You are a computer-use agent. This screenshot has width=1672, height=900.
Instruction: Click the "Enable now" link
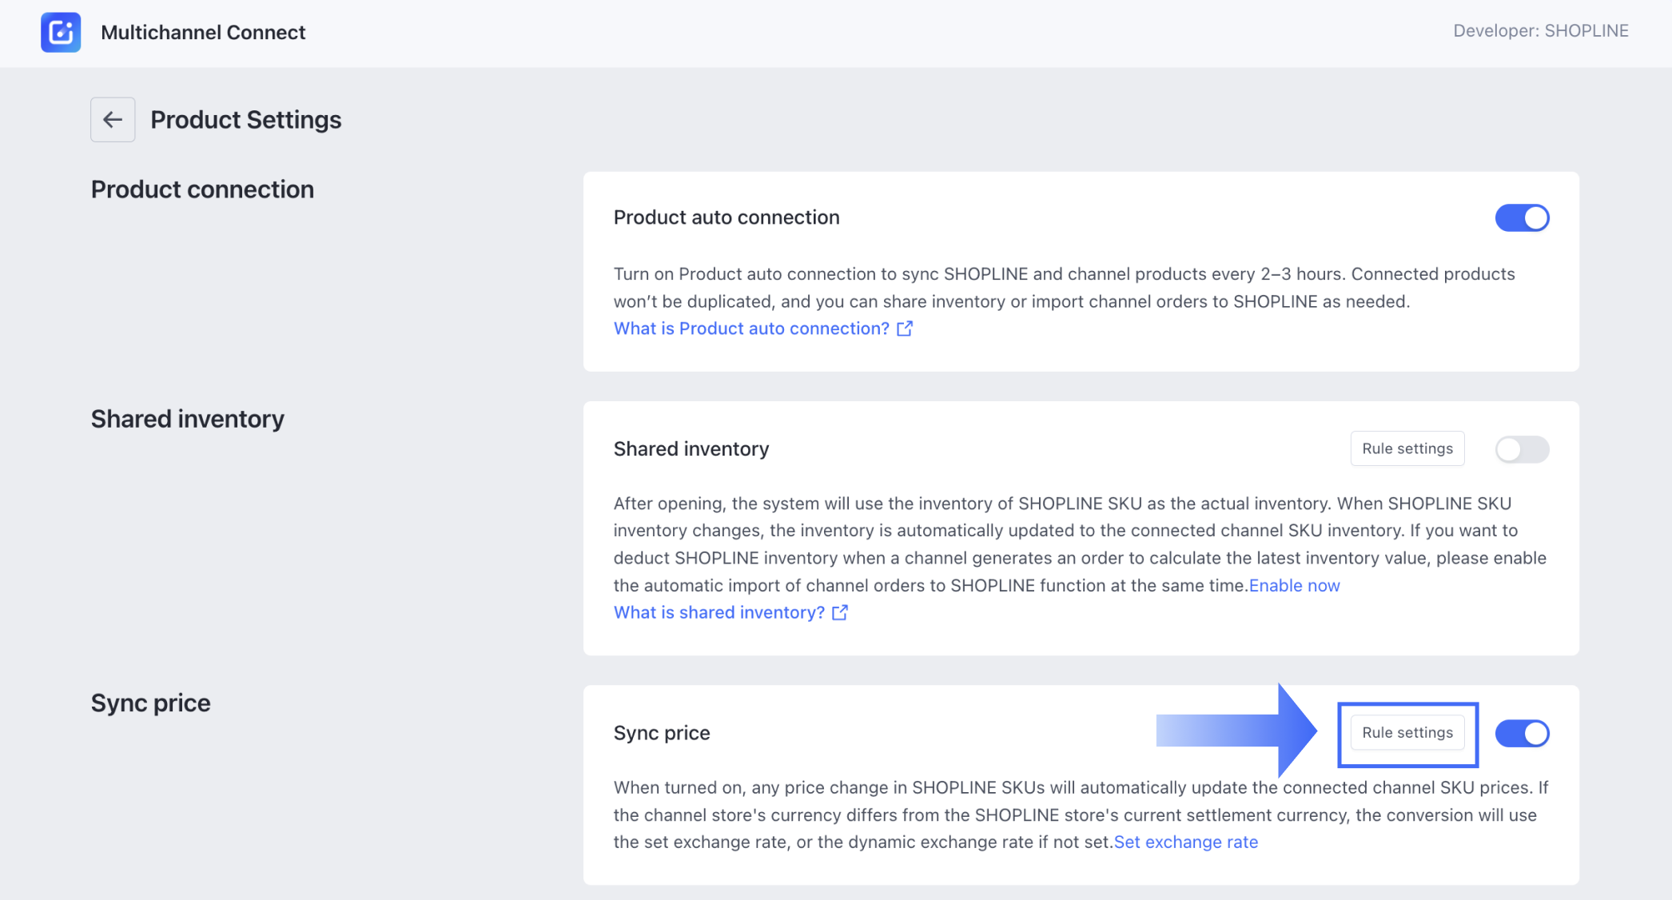(x=1294, y=585)
